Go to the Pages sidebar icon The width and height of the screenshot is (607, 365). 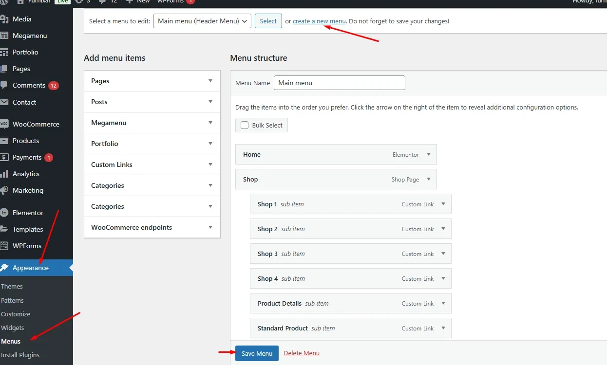tap(4, 69)
